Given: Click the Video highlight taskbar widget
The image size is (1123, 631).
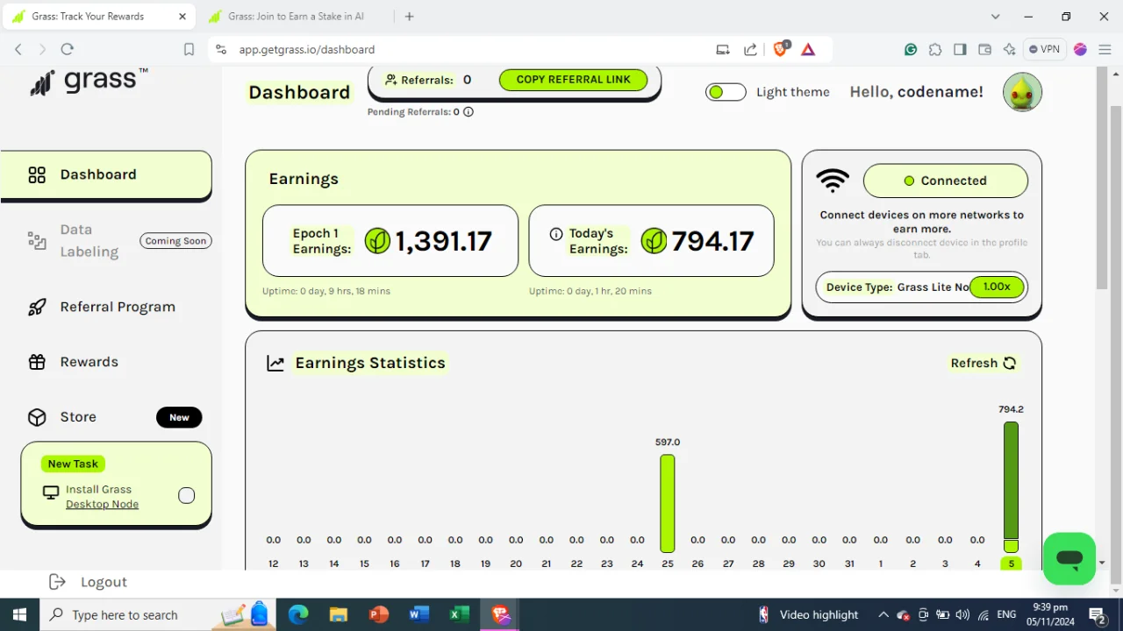Looking at the screenshot, I should click(808, 615).
